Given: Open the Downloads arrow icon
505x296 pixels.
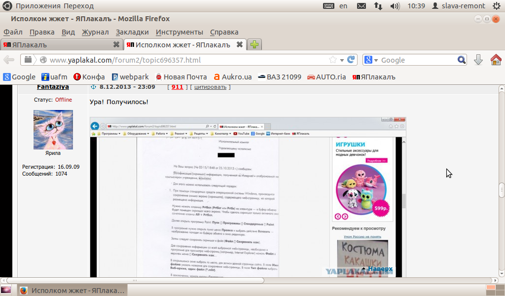Looking at the screenshot, I should coord(478,60).
